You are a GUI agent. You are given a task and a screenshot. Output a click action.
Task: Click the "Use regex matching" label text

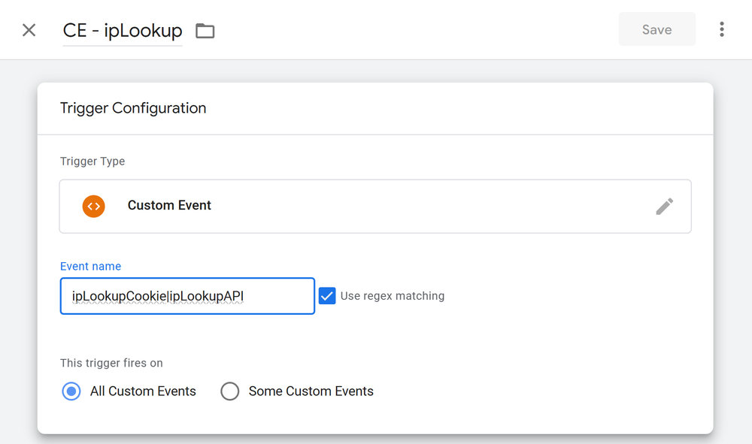point(393,296)
